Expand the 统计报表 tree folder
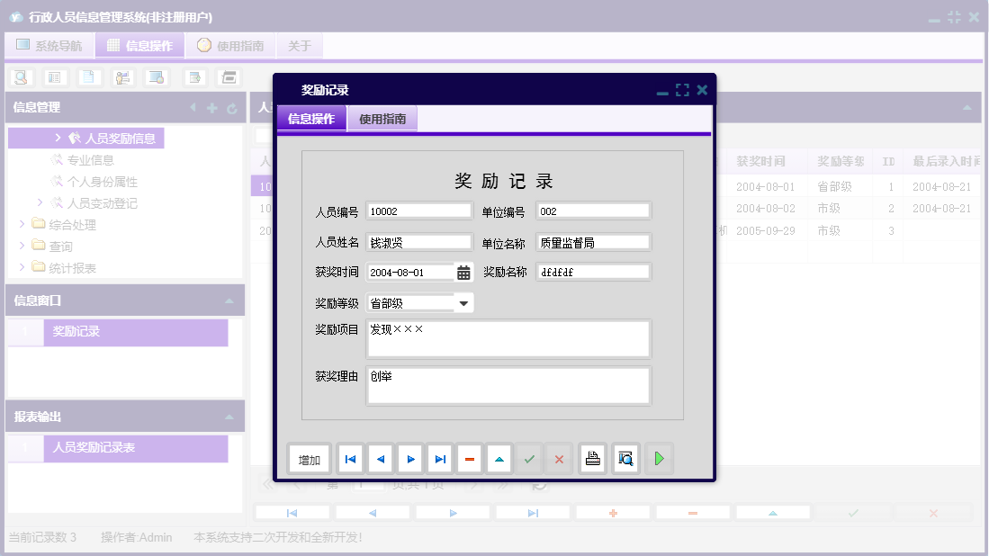 [x=51, y=267]
